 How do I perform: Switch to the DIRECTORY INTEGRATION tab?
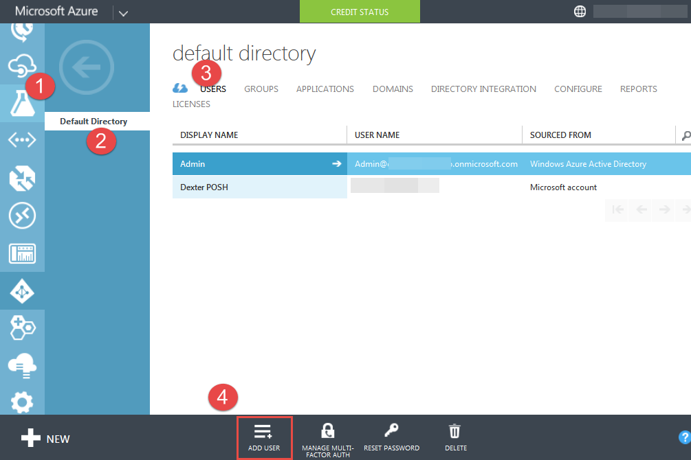click(x=483, y=89)
